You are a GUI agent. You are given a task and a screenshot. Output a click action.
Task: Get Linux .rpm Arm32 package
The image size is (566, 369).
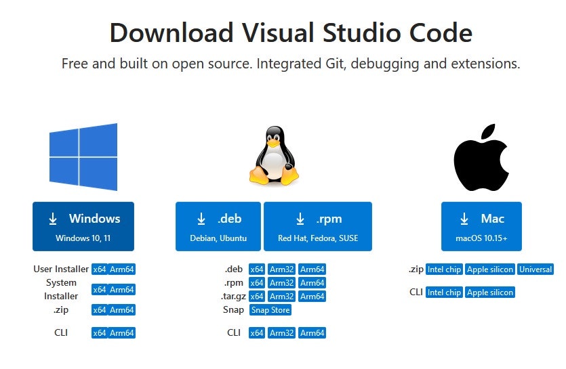click(281, 283)
